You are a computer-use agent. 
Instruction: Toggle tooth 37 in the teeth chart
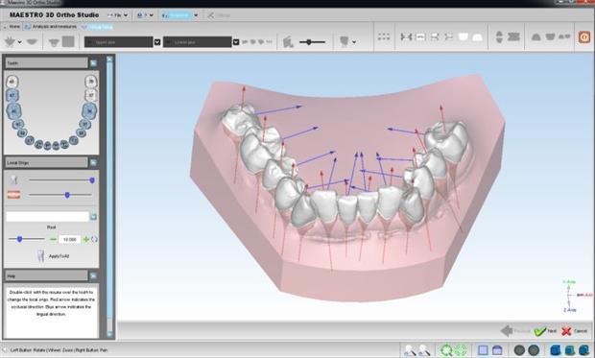pyautogui.click(x=91, y=95)
